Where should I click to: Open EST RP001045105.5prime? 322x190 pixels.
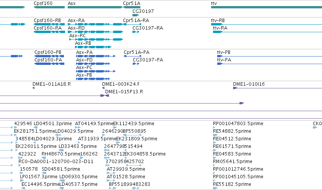tap(238, 177)
